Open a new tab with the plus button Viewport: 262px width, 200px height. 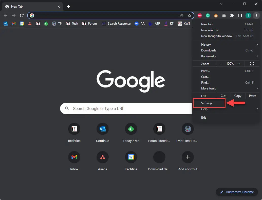[x=68, y=7]
